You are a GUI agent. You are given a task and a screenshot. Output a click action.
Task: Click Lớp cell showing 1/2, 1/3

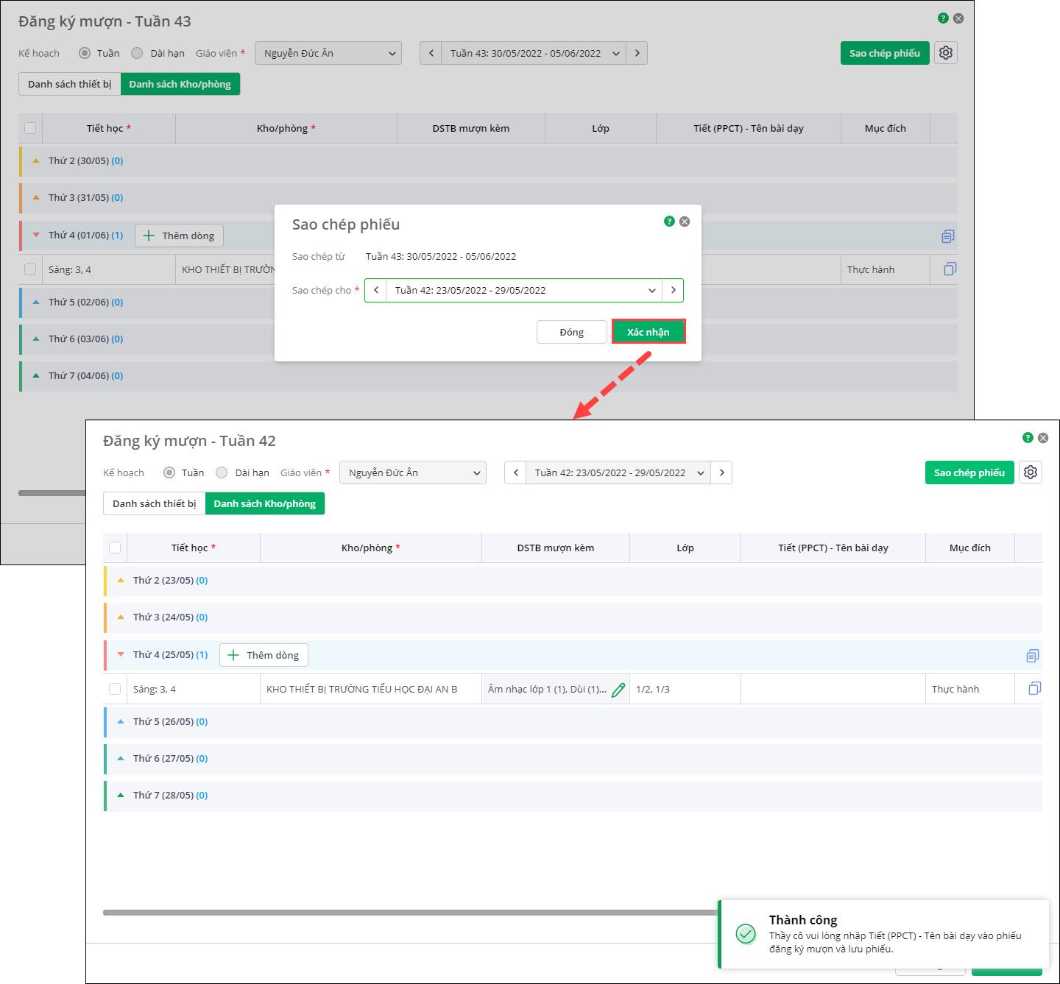(x=685, y=689)
